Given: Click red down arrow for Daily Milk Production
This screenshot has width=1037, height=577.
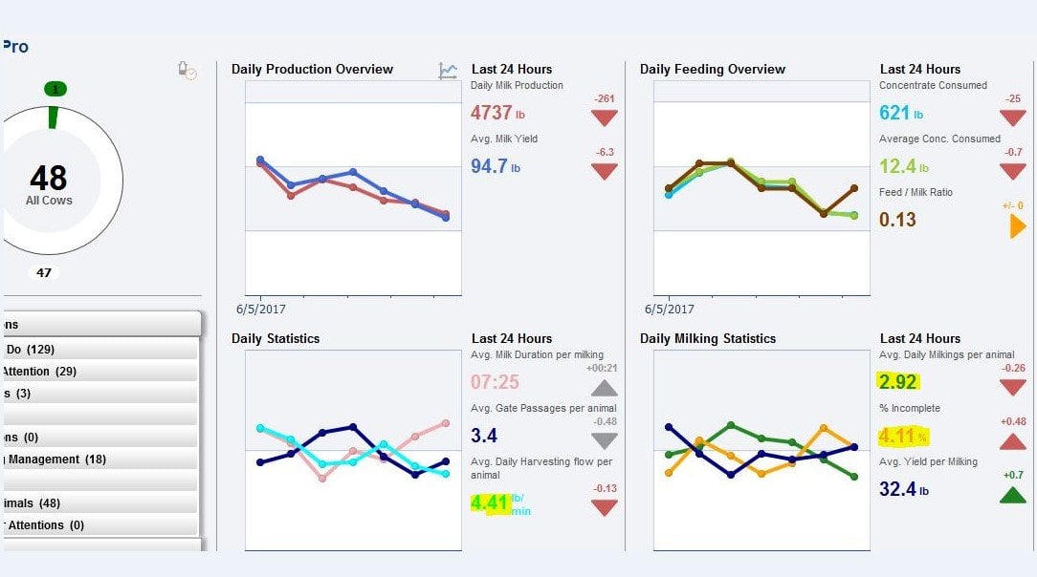Looking at the screenshot, I should click(x=604, y=118).
